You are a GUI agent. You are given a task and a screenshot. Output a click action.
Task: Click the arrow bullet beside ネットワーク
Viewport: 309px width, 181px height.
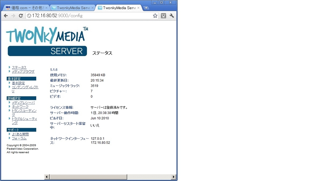(9, 106)
